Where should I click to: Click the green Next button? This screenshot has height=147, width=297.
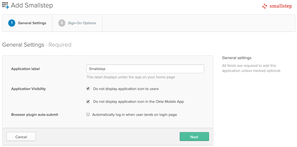point(194,137)
